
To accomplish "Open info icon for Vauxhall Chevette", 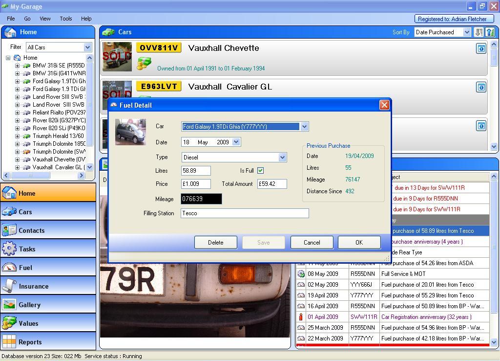I will click(481, 48).
